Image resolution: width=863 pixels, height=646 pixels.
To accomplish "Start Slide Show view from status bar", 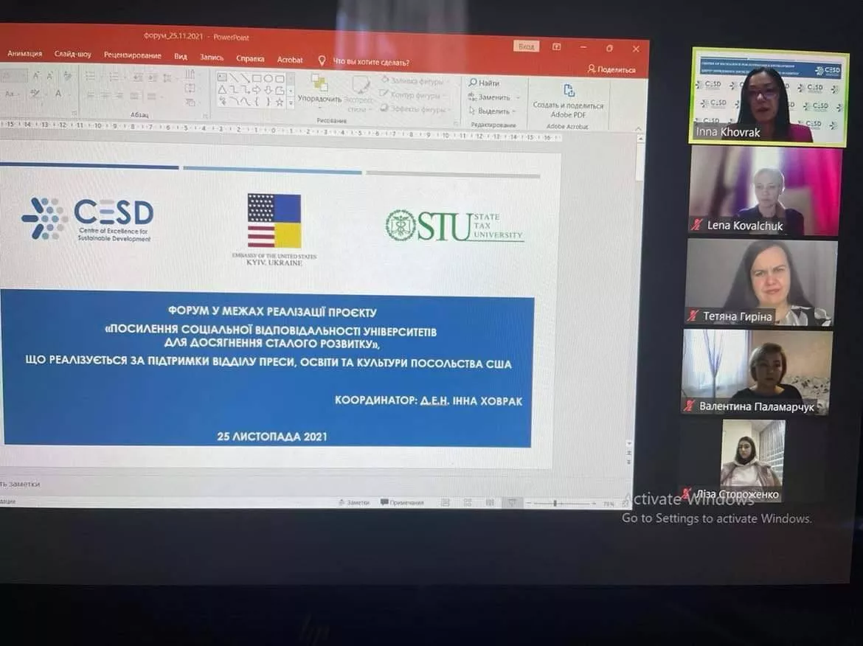I will tap(512, 503).
